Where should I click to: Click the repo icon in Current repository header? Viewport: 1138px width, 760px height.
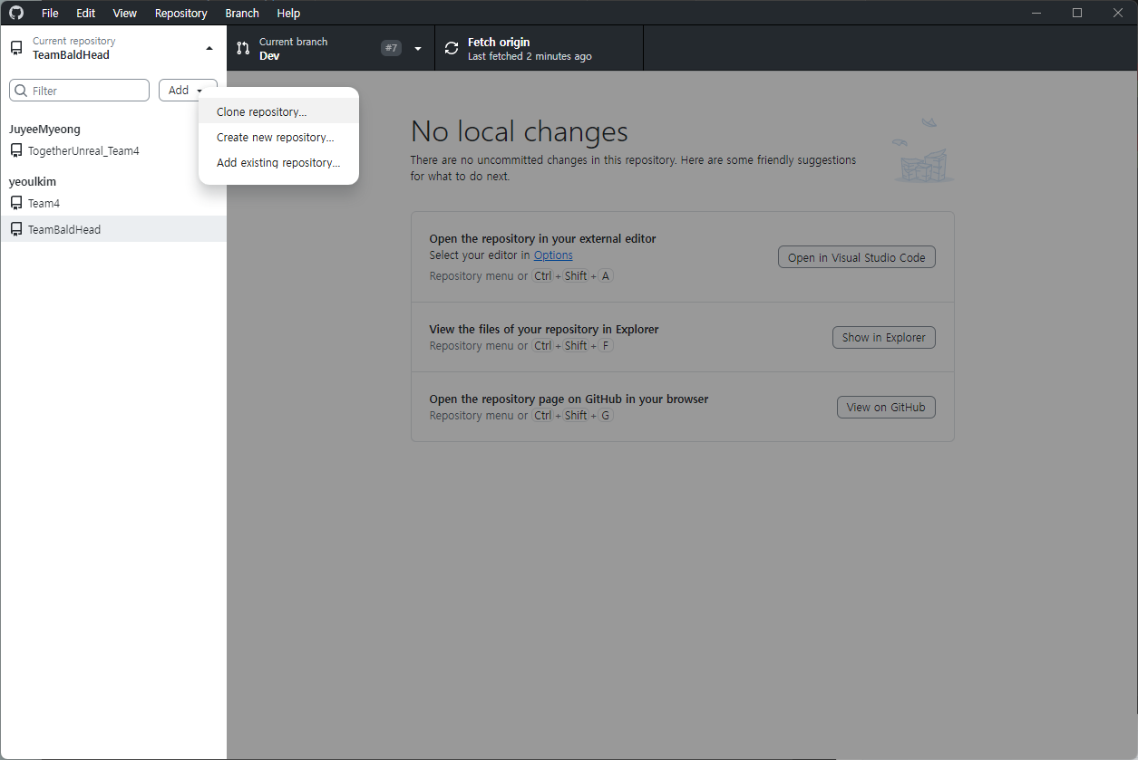pos(16,48)
